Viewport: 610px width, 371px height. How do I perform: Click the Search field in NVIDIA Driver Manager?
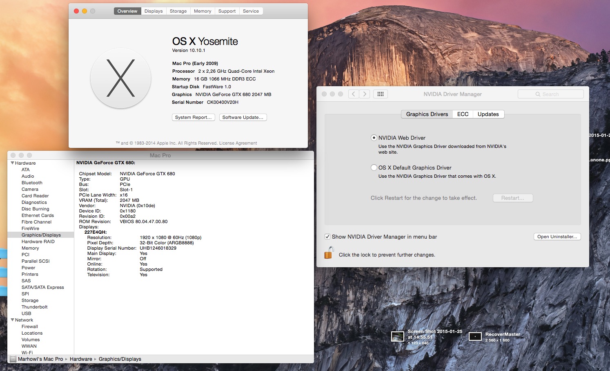tap(550, 94)
